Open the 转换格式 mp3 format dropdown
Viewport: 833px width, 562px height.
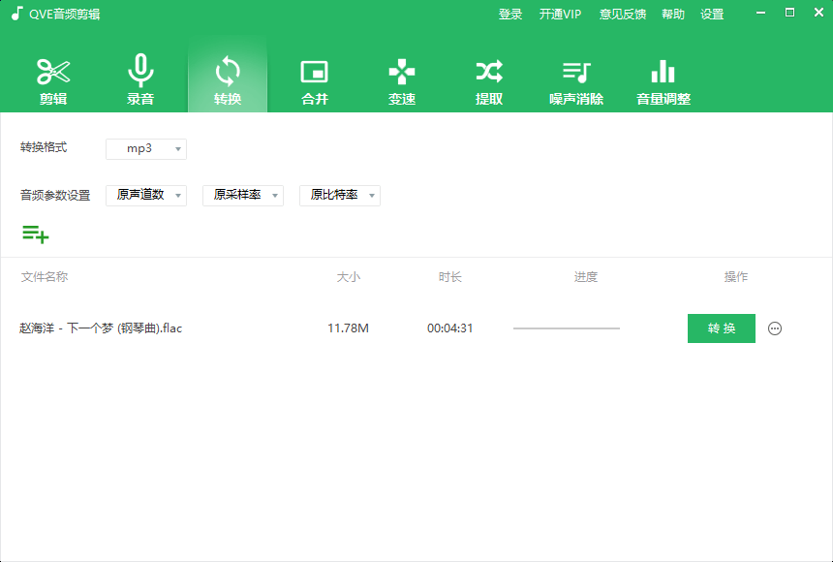pos(145,148)
